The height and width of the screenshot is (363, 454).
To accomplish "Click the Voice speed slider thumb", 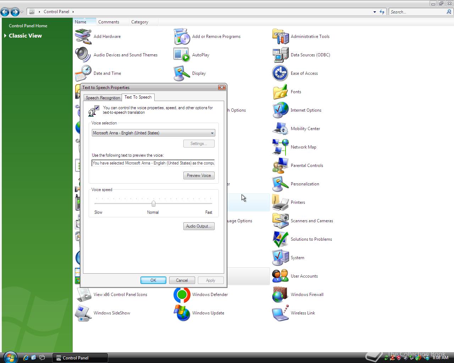I will coord(154,203).
